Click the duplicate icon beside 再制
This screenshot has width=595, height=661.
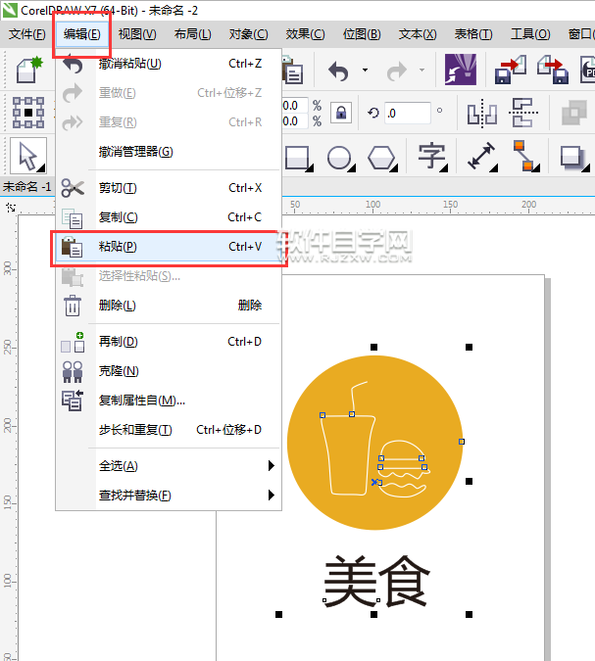[73, 342]
